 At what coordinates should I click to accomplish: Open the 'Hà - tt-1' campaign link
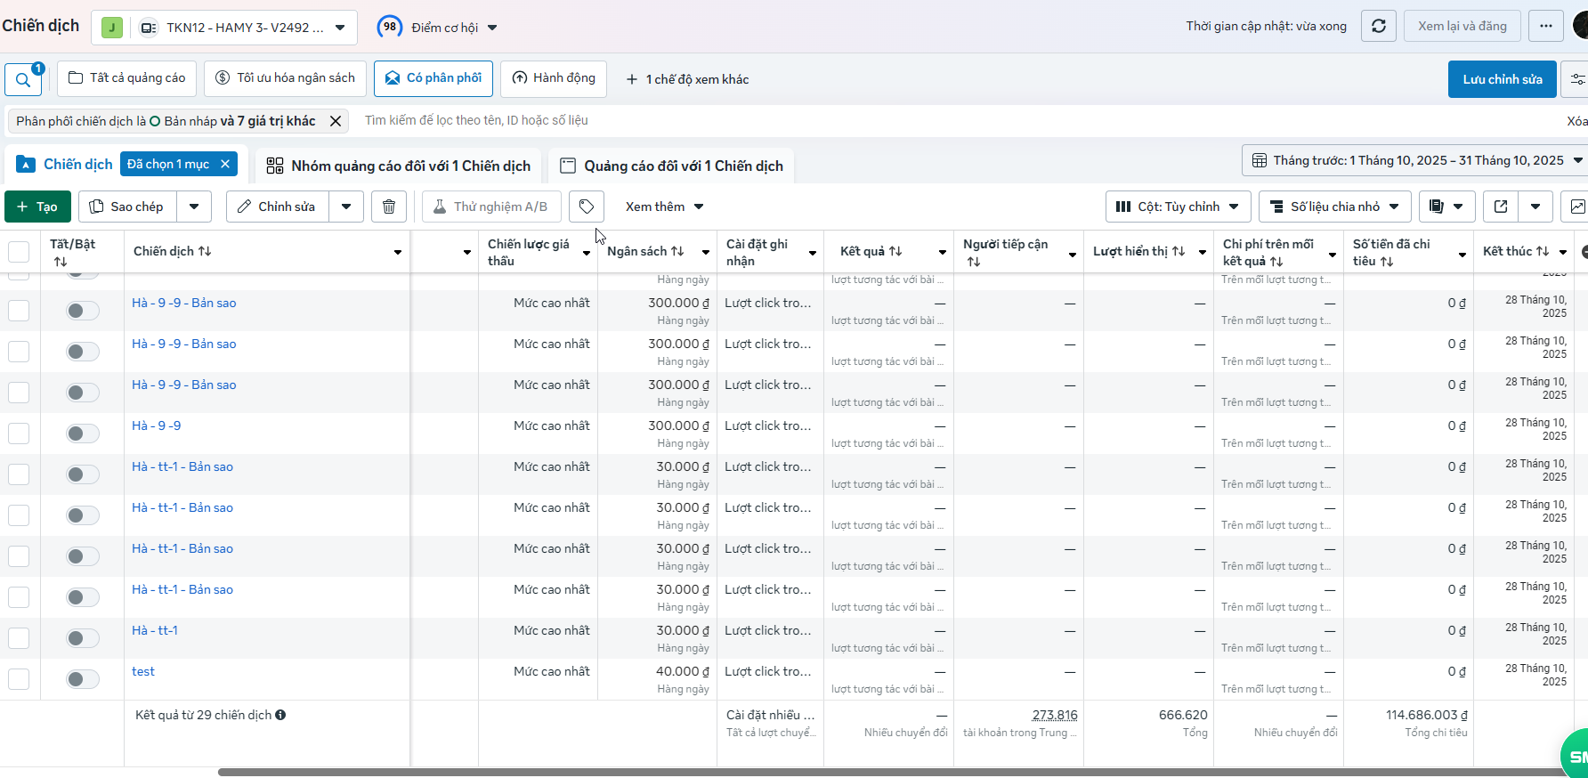[155, 630]
